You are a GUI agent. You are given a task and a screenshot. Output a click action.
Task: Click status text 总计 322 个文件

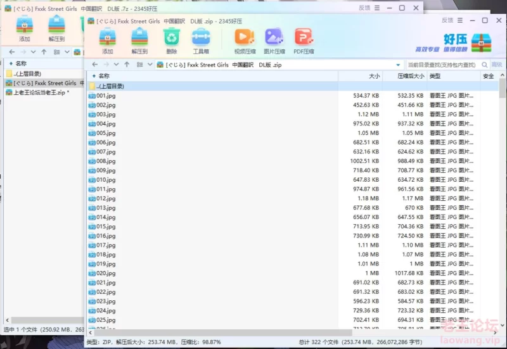click(x=319, y=342)
